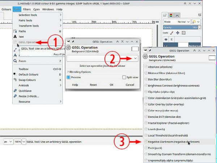This screenshot has width=217, height=163.
Task: Select Brightness Contrast (brightness-contrast)
Action: [x=180, y=85]
